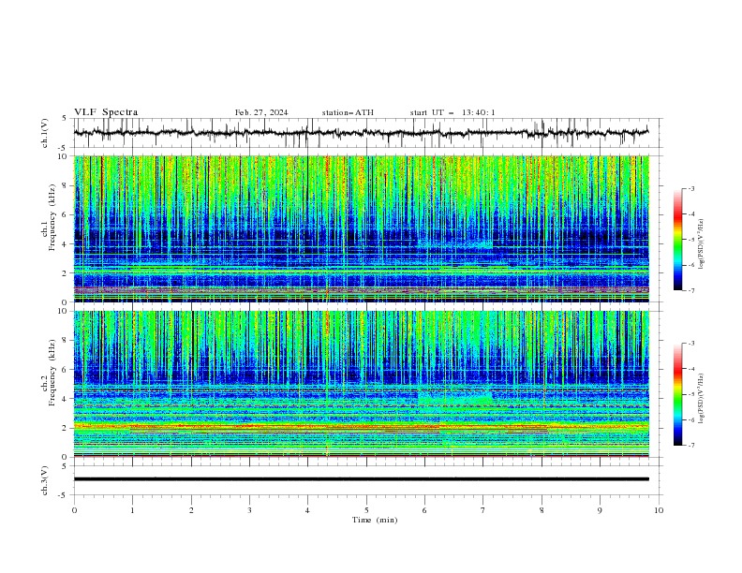Viewport: 742px width, 573px height.
Task: Click the ch.2 spectrogram color bar
Action: [x=677, y=394]
